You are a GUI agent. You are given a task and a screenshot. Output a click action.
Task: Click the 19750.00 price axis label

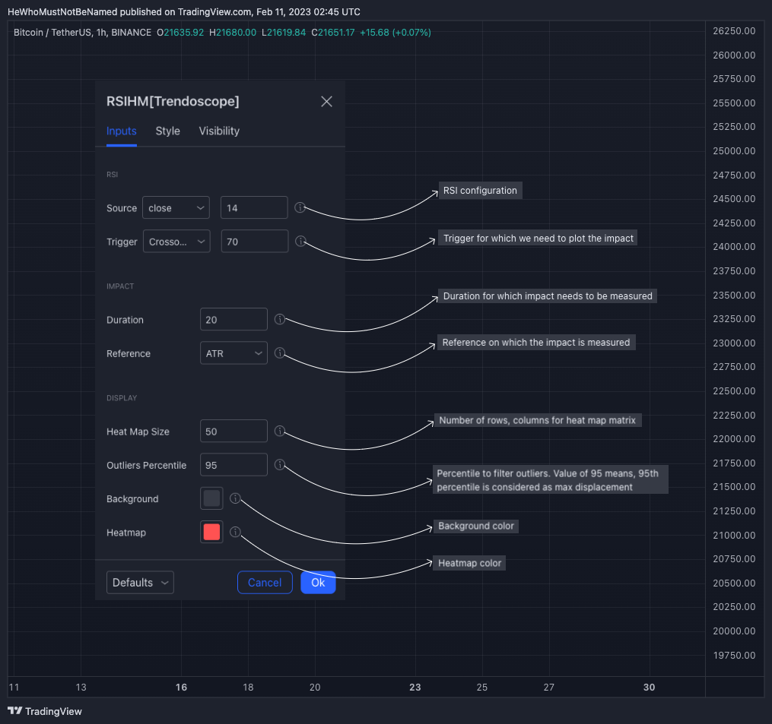[734, 655]
